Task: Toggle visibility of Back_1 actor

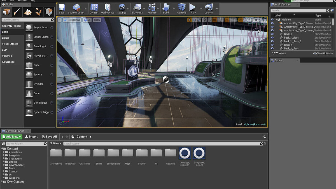Action: (272, 34)
